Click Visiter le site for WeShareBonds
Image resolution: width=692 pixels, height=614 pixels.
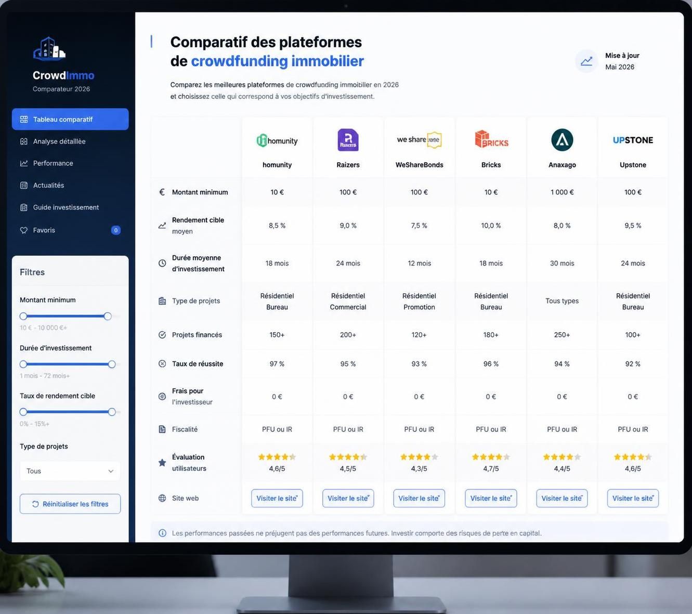tap(419, 498)
